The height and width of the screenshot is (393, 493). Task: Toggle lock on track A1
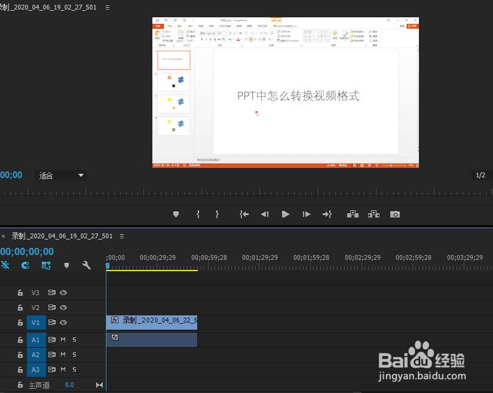click(20, 340)
